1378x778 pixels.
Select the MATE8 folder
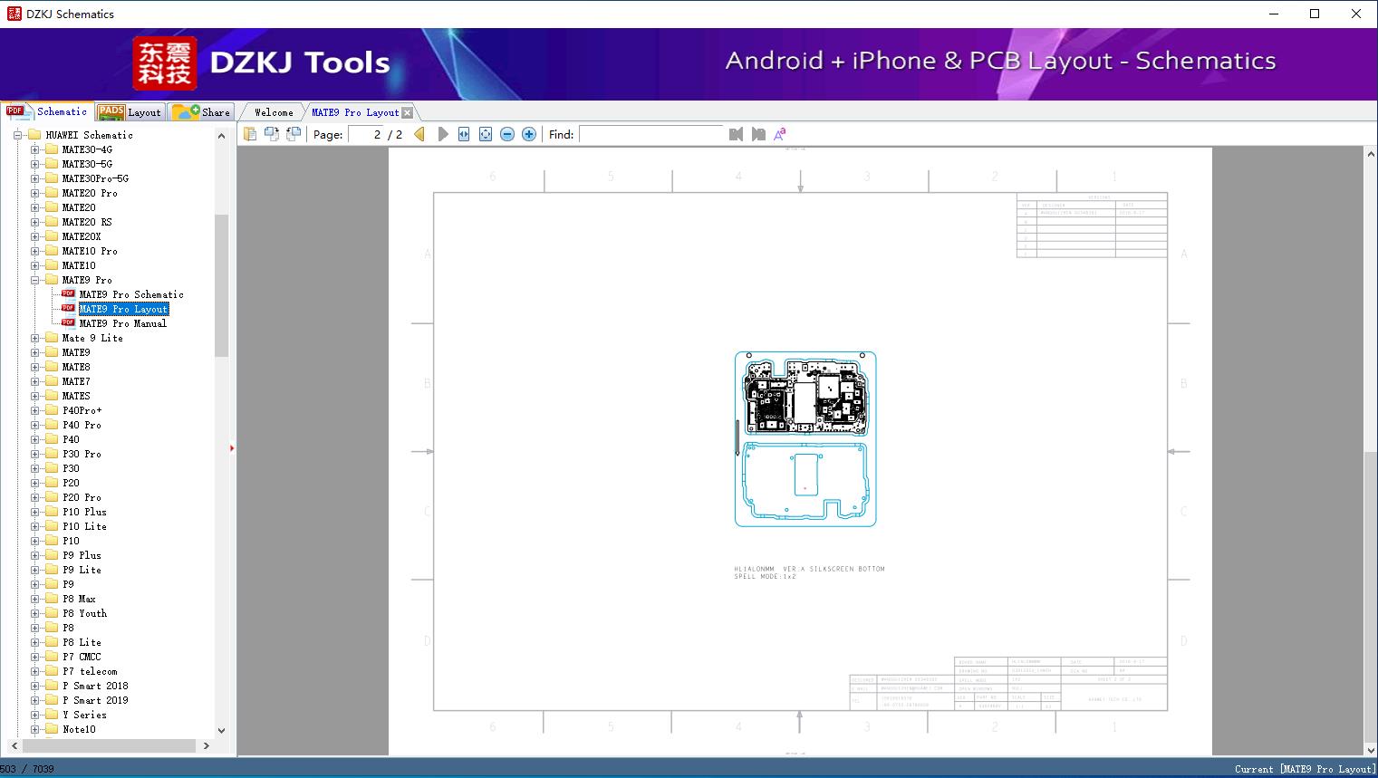point(76,367)
